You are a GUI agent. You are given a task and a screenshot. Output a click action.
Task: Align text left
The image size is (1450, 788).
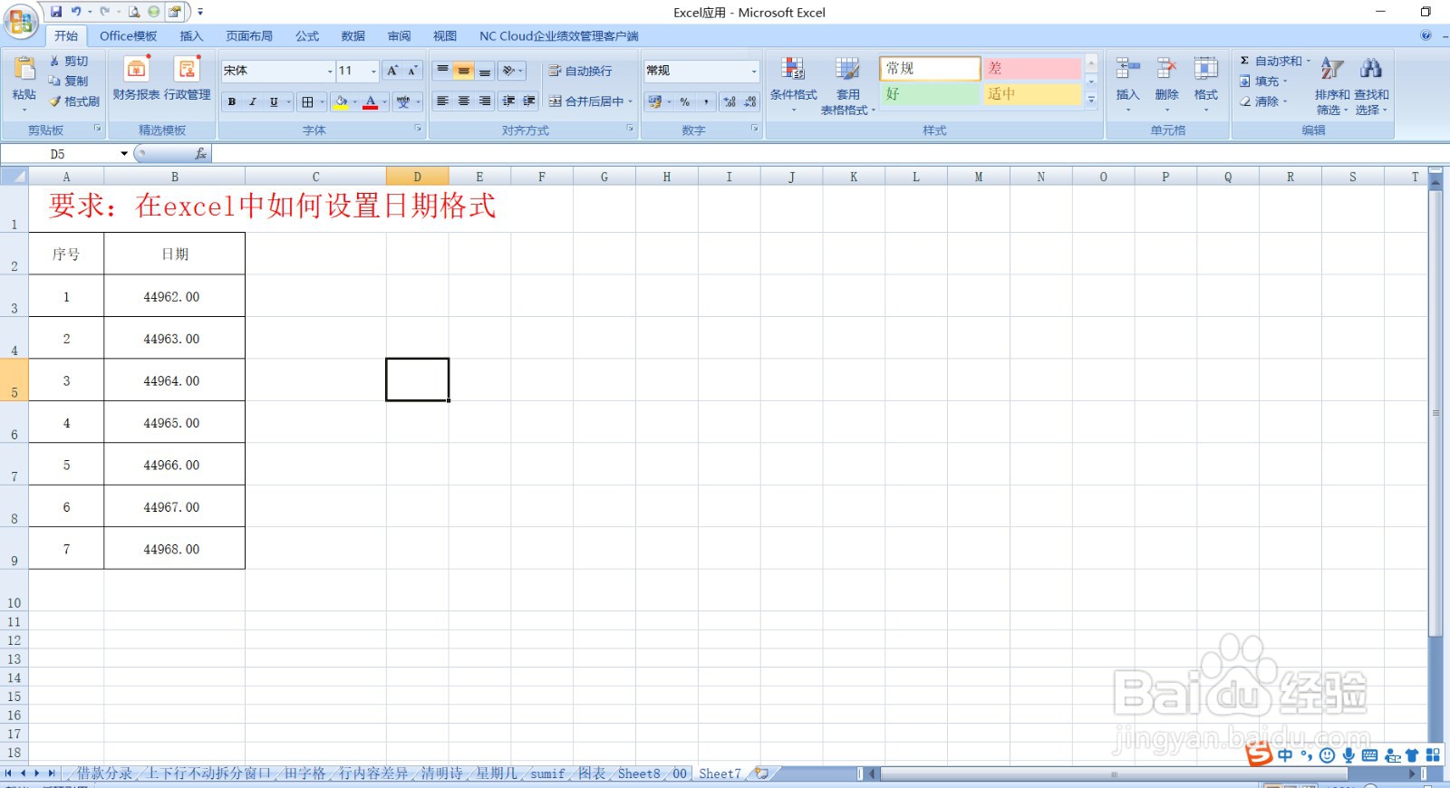[x=442, y=101]
